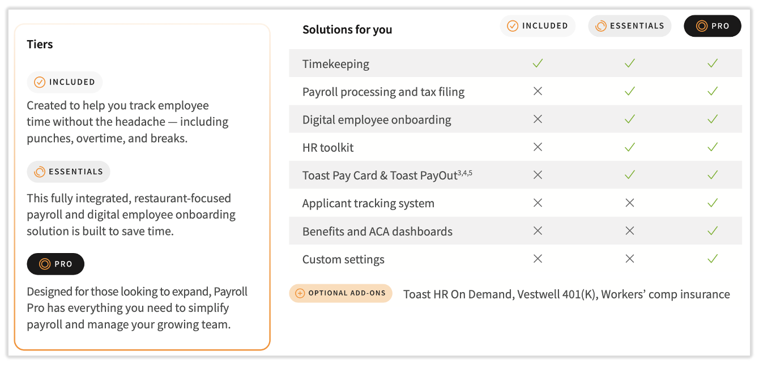Click Timekeeping checkmark under Included column
The width and height of the screenshot is (759, 368).
pos(538,63)
